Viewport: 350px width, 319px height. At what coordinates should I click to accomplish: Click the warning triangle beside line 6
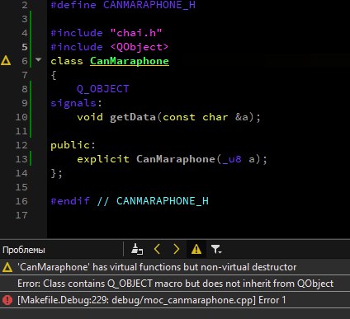coord(6,61)
